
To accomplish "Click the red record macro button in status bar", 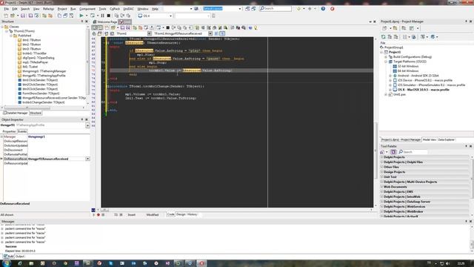I will pos(99,214).
